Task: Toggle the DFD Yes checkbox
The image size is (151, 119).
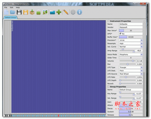Action: click(120, 34)
